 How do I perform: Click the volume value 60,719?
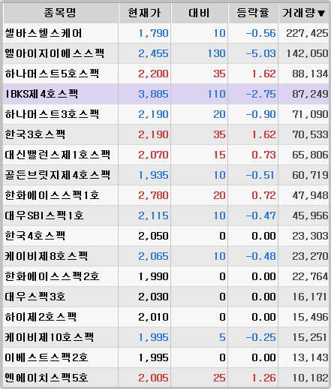(310, 175)
